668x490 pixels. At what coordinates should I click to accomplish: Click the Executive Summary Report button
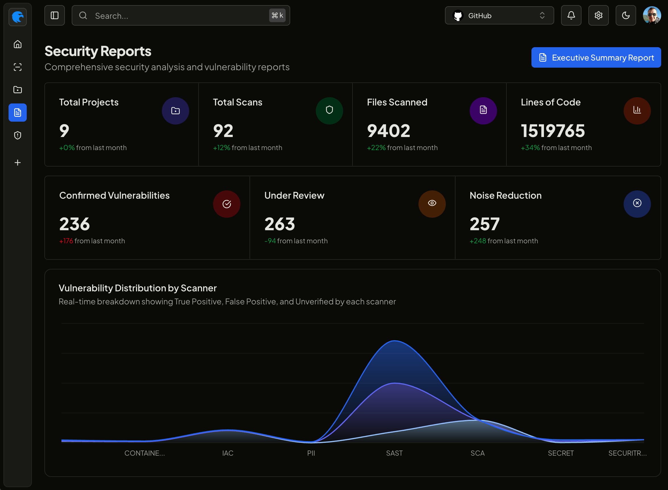coord(596,57)
